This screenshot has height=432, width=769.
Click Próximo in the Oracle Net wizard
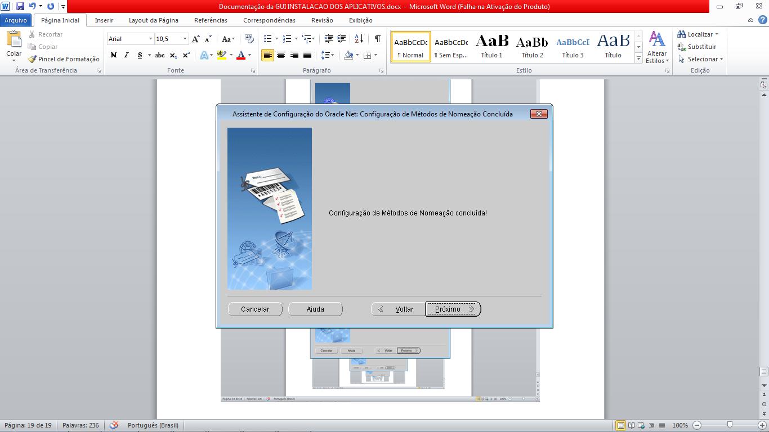pyautogui.click(x=453, y=309)
